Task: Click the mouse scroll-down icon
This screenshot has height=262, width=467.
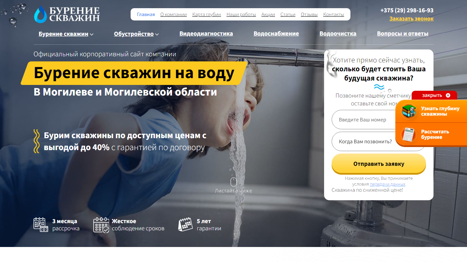Action: [x=233, y=182]
